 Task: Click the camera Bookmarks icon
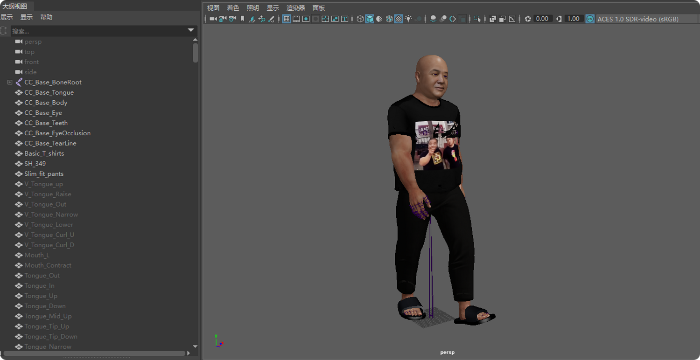click(242, 19)
